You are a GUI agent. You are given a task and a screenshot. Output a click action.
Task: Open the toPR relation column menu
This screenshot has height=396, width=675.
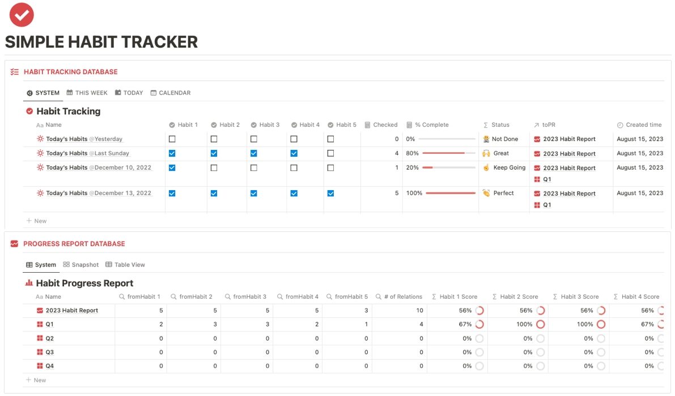click(546, 125)
